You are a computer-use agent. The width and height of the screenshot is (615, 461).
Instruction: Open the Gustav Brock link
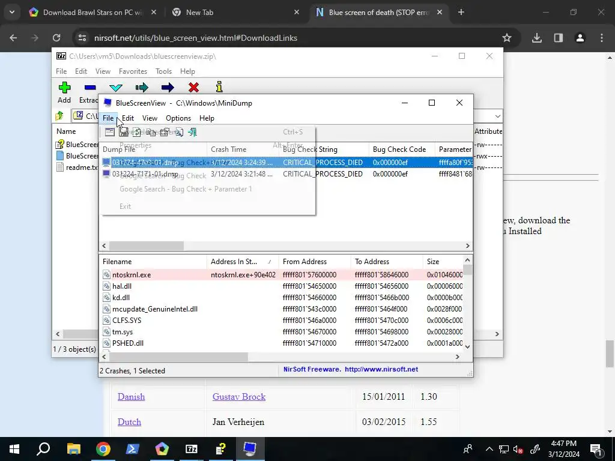pos(239,397)
